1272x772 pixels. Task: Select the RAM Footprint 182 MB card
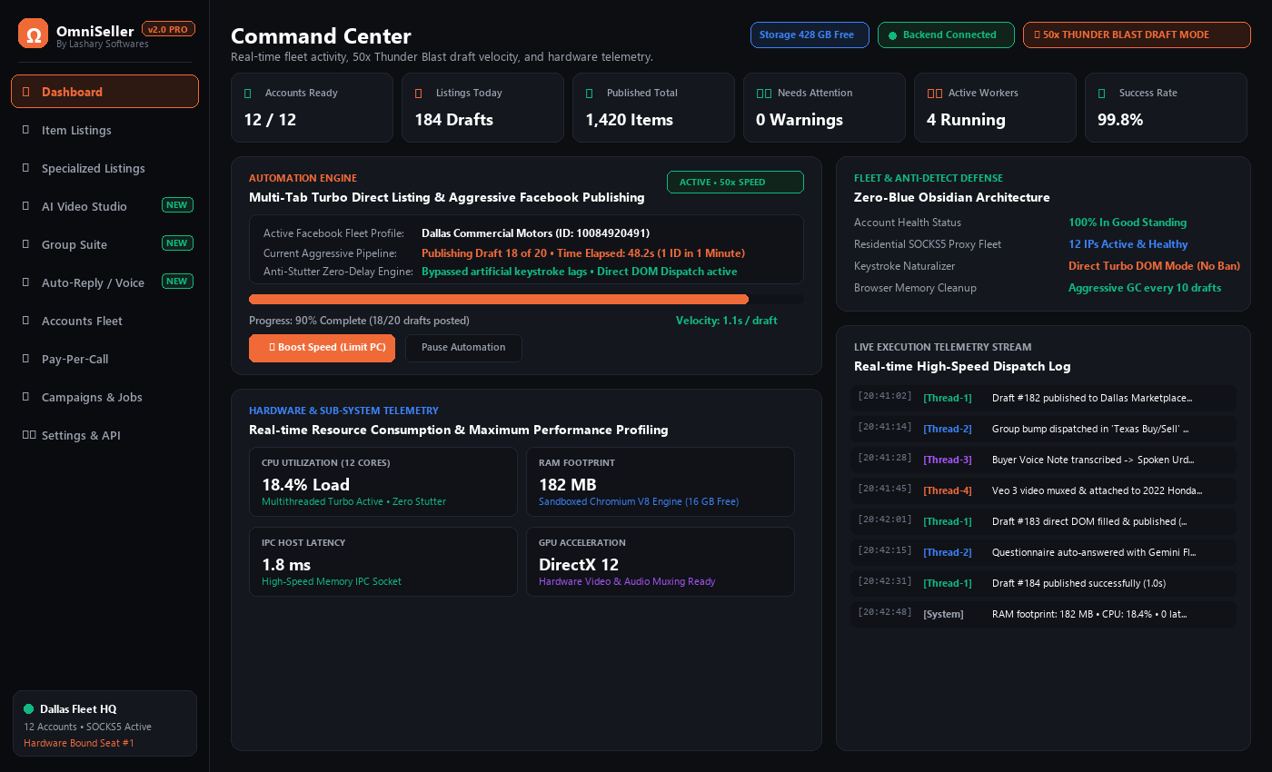(x=661, y=483)
